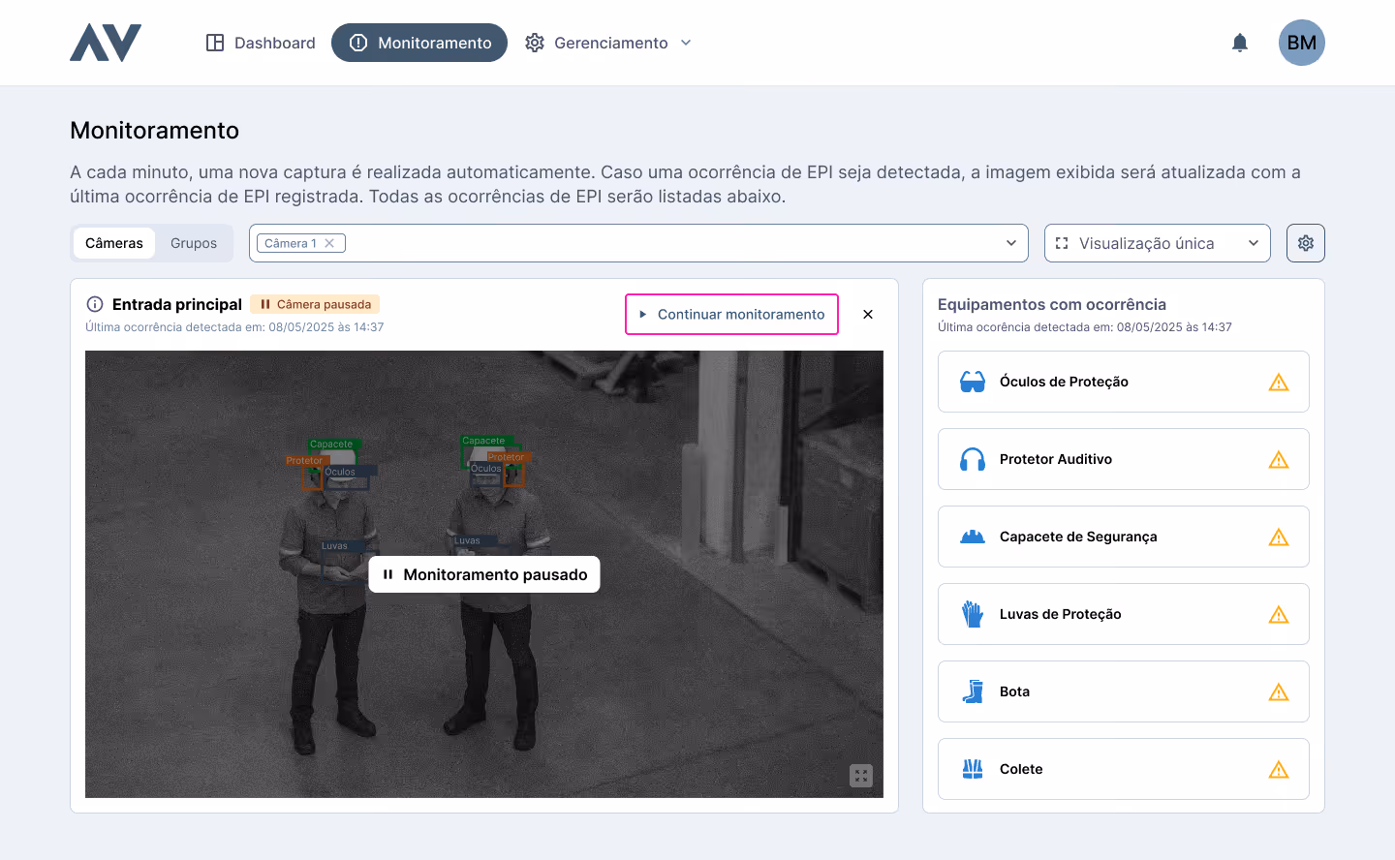Open the Visualização única dropdown
This screenshot has height=860, width=1395.
(x=1158, y=243)
